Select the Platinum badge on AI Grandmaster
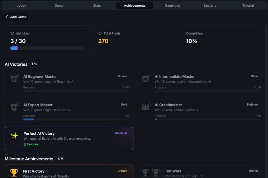268x178 pixels. point(253,105)
